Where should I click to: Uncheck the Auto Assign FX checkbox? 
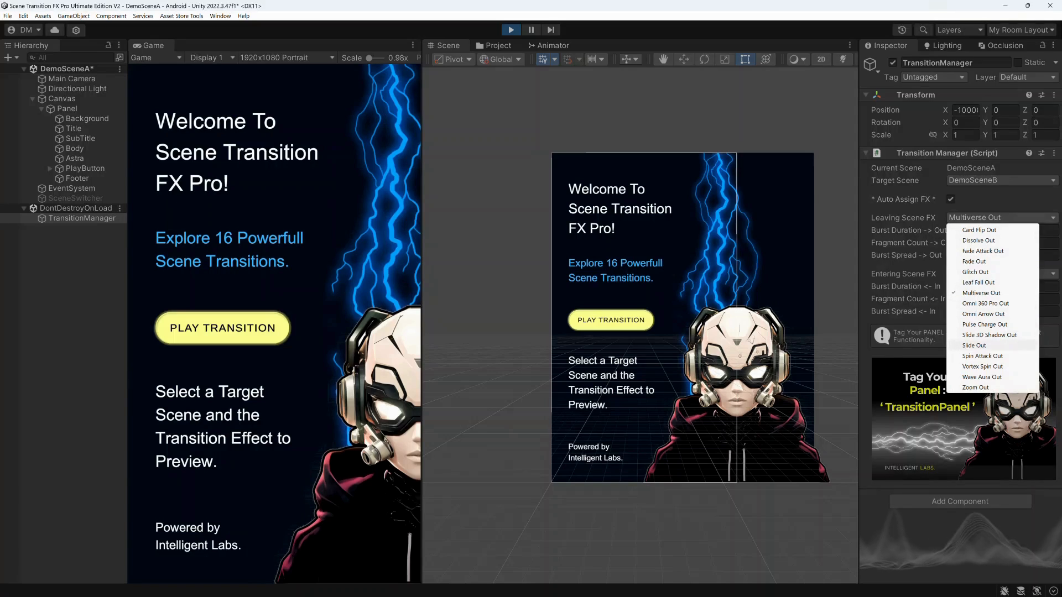[x=951, y=199]
